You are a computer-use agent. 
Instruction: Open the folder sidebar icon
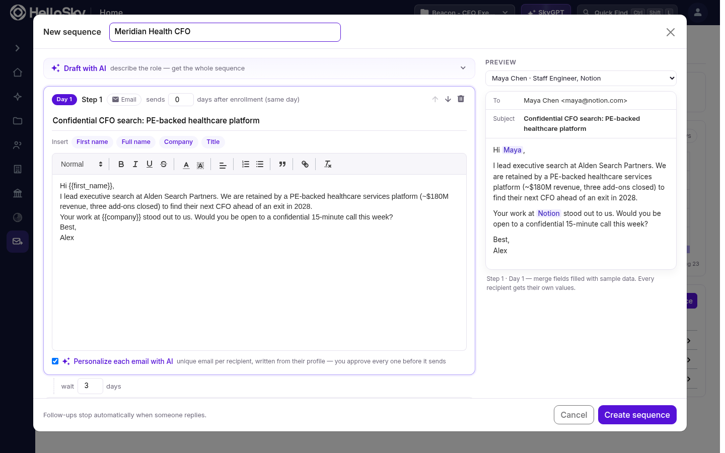[18, 121]
